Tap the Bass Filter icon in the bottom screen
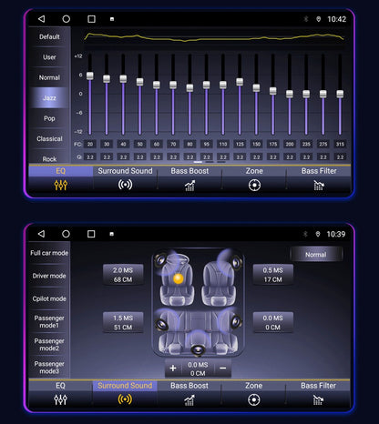This screenshot has height=424, width=379. 318,400
